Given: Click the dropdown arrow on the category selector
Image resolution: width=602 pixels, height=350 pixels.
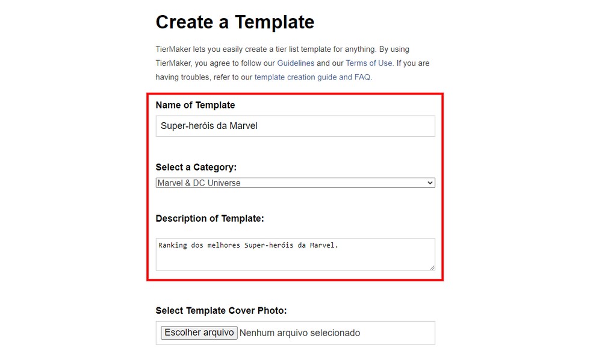Looking at the screenshot, I should tap(430, 183).
